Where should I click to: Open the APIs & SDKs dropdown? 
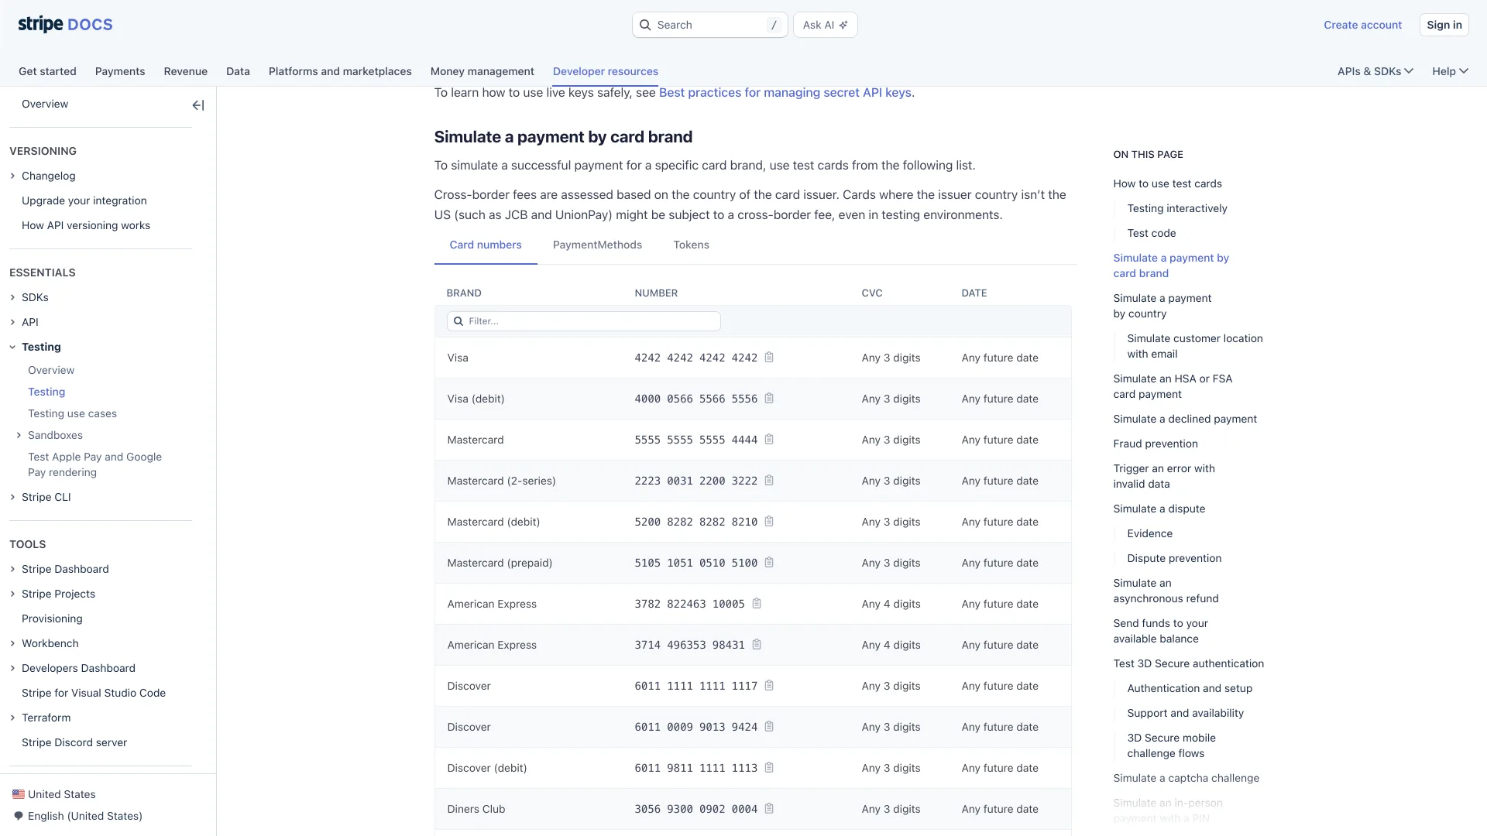coord(1375,71)
